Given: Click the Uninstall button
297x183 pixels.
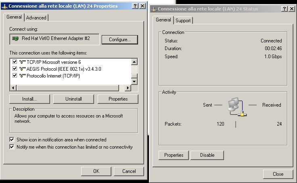Looking at the screenshot, I should pos(73,99).
